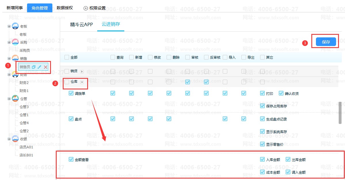Image resolution: width=345 pixels, height=180 pixels.
Task: Click the 仓管 role group avatar icon
Action: [x=15, y=99]
